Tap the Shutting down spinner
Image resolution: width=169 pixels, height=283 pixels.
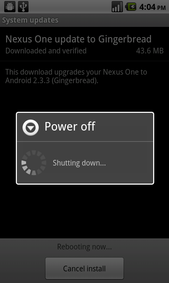tap(33, 163)
